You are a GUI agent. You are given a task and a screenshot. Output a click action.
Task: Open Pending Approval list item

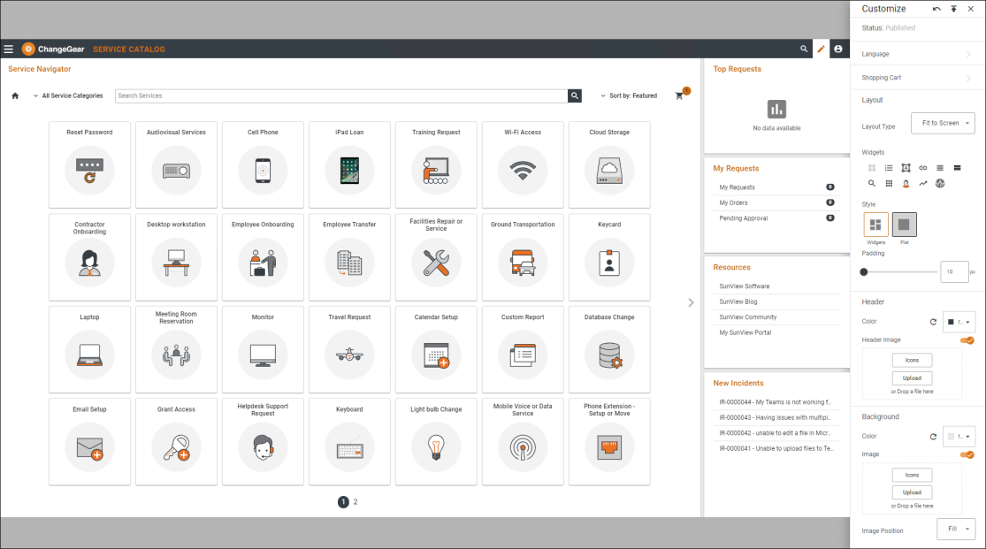tap(776, 218)
